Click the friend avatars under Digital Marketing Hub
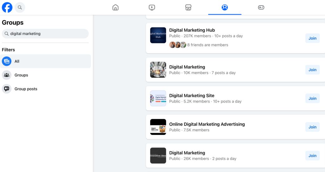Viewport: 325px width, 172px height. (x=178, y=45)
